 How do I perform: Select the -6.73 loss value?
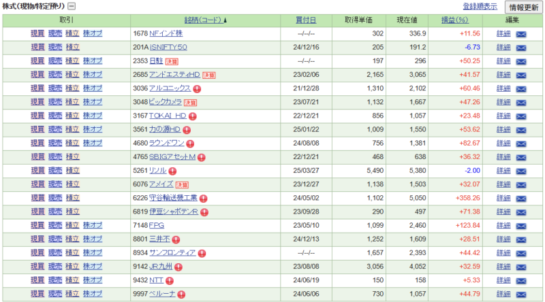(x=472, y=47)
